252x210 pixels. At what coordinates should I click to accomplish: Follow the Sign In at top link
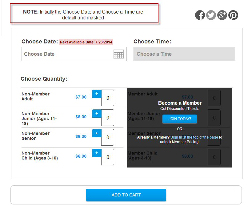pos(194,137)
